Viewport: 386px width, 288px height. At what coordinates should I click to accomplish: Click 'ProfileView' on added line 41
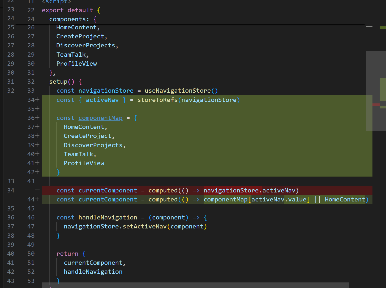pyautogui.click(x=84, y=163)
